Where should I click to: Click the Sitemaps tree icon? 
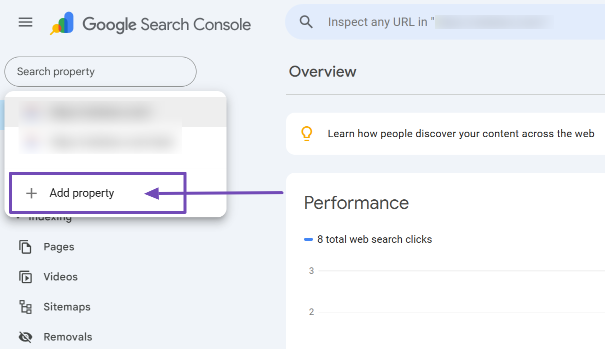[25, 307]
